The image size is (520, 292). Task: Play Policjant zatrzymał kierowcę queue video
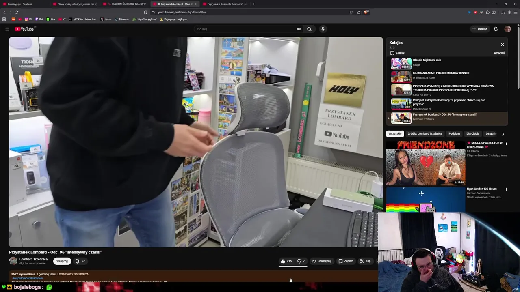point(447,104)
